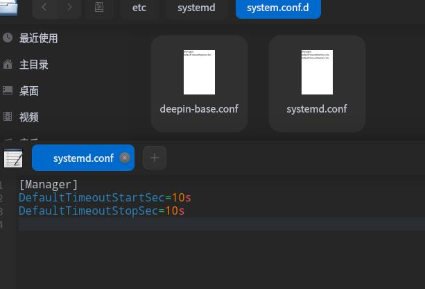Open the 主目录 sidebar entry
This screenshot has width=425, height=289.
[34, 65]
